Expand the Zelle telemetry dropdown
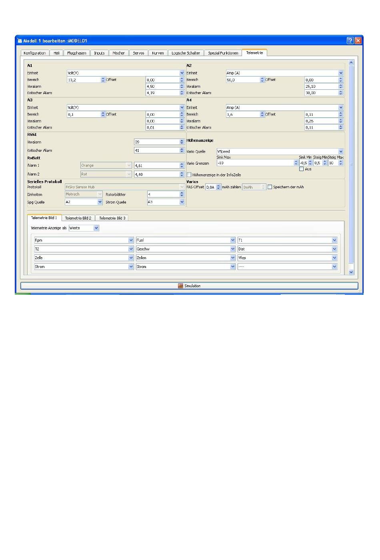This screenshot has width=380, height=560. [84, 258]
